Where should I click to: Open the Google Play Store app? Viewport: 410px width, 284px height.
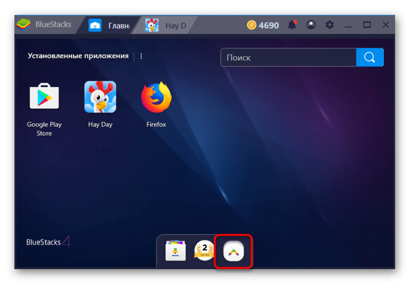click(x=44, y=96)
